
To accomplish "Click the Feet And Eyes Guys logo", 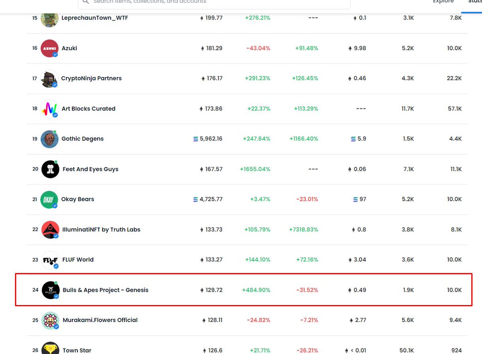I will (51, 169).
